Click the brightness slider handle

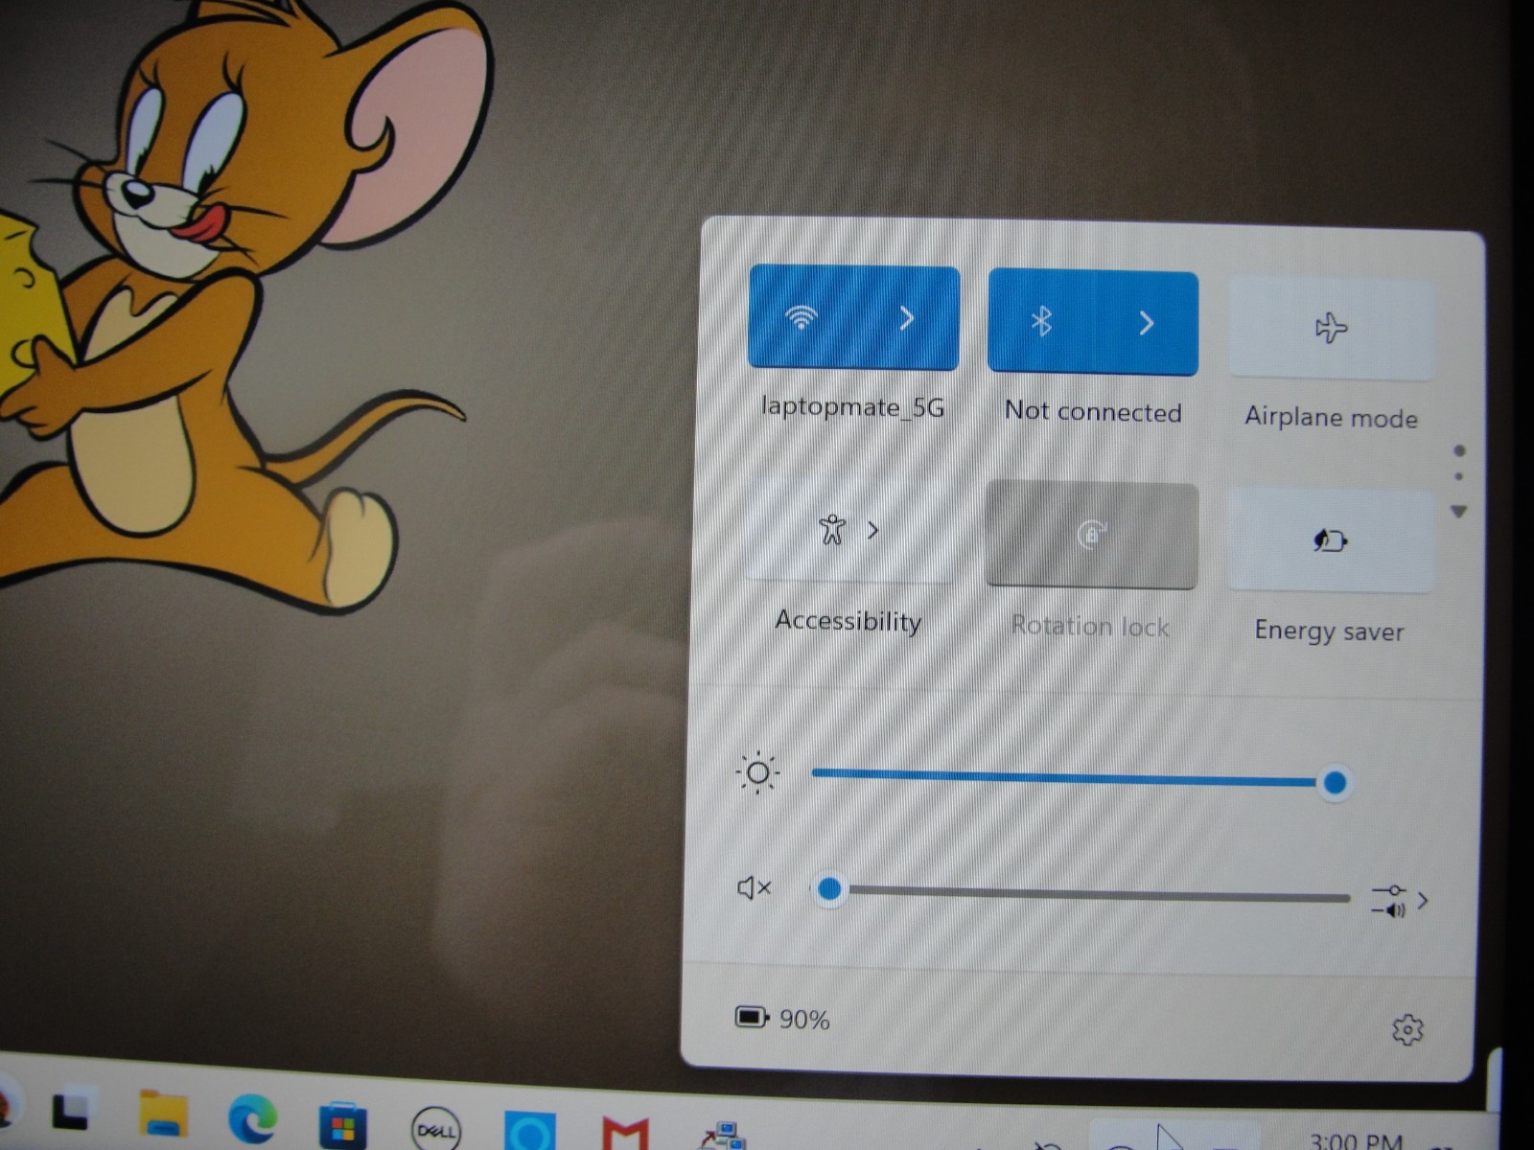1335,783
